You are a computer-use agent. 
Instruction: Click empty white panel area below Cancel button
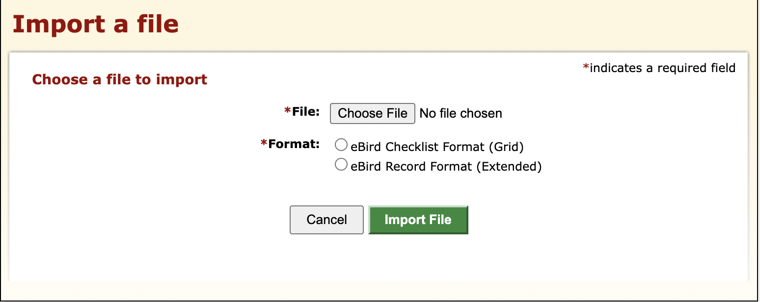coord(326,260)
